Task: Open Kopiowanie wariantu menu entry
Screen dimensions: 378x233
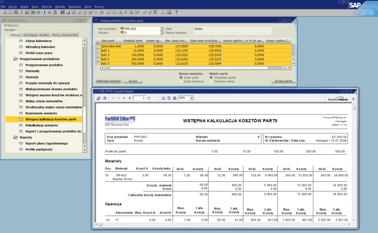Action: pyautogui.click(x=41, y=113)
